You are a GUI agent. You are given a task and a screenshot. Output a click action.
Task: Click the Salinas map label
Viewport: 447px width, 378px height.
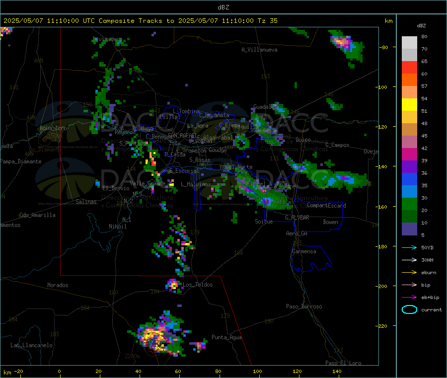(86, 202)
